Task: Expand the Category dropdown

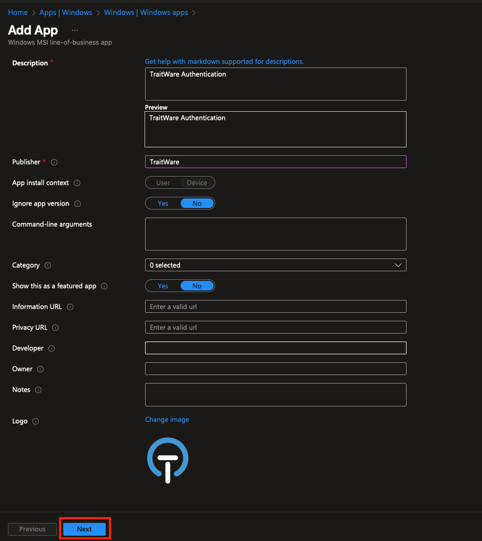Action: tap(275, 265)
